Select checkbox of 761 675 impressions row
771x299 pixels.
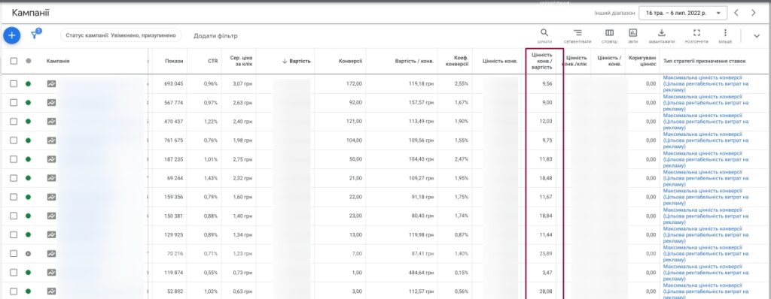point(14,140)
